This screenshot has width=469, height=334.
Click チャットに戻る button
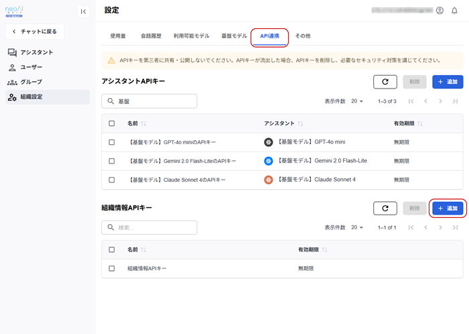(x=35, y=32)
